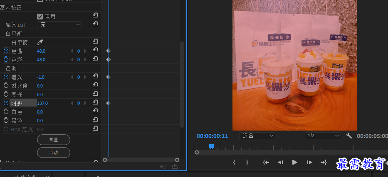Add or remove 曝光 keyframe

tap(79, 77)
